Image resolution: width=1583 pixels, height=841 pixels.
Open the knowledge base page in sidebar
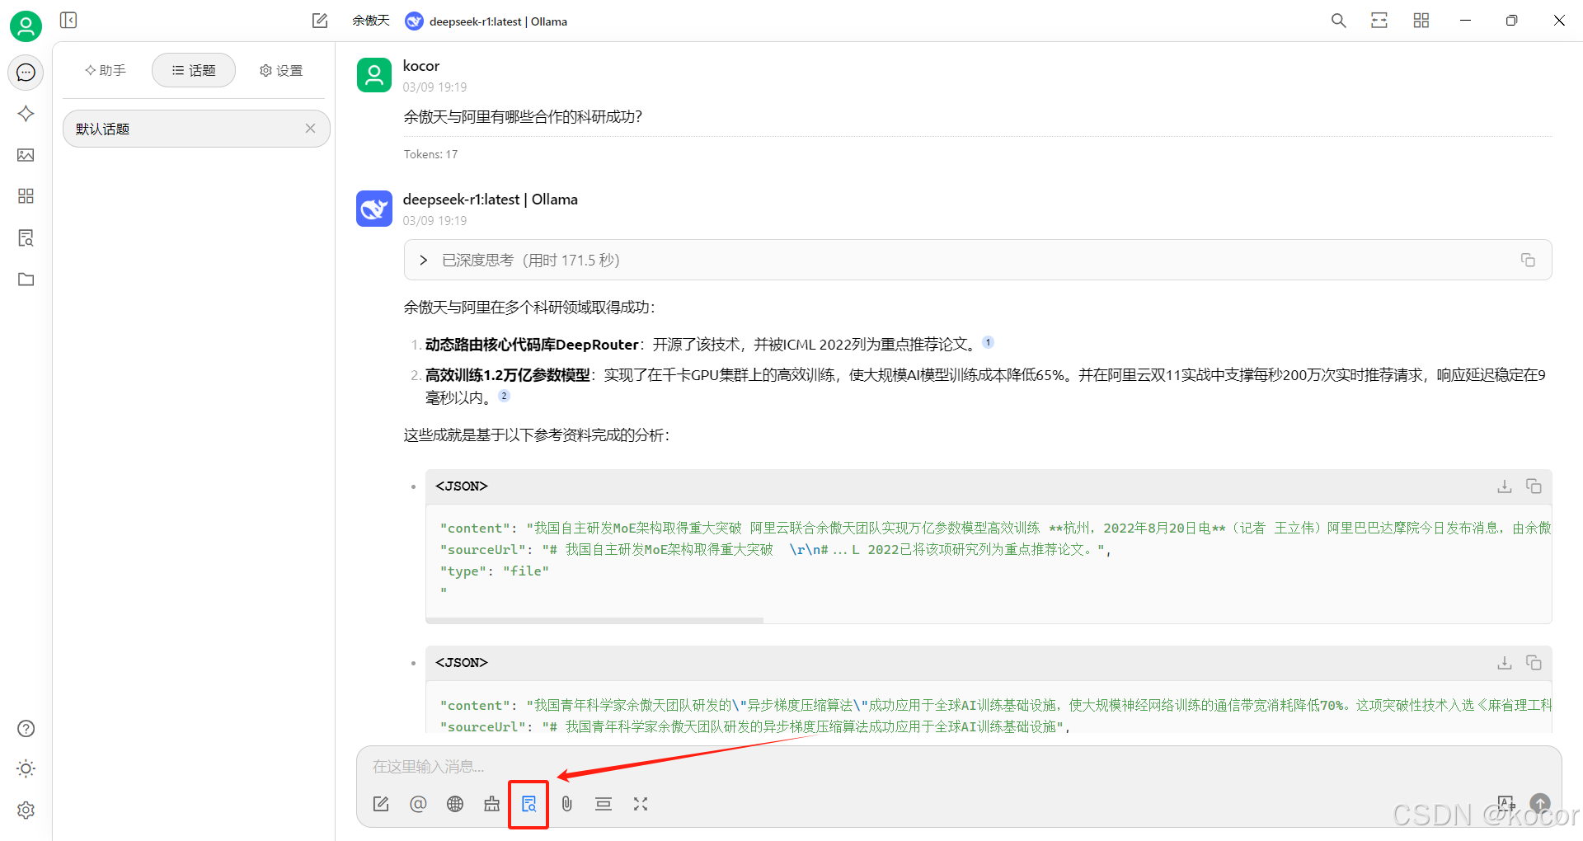point(26,237)
